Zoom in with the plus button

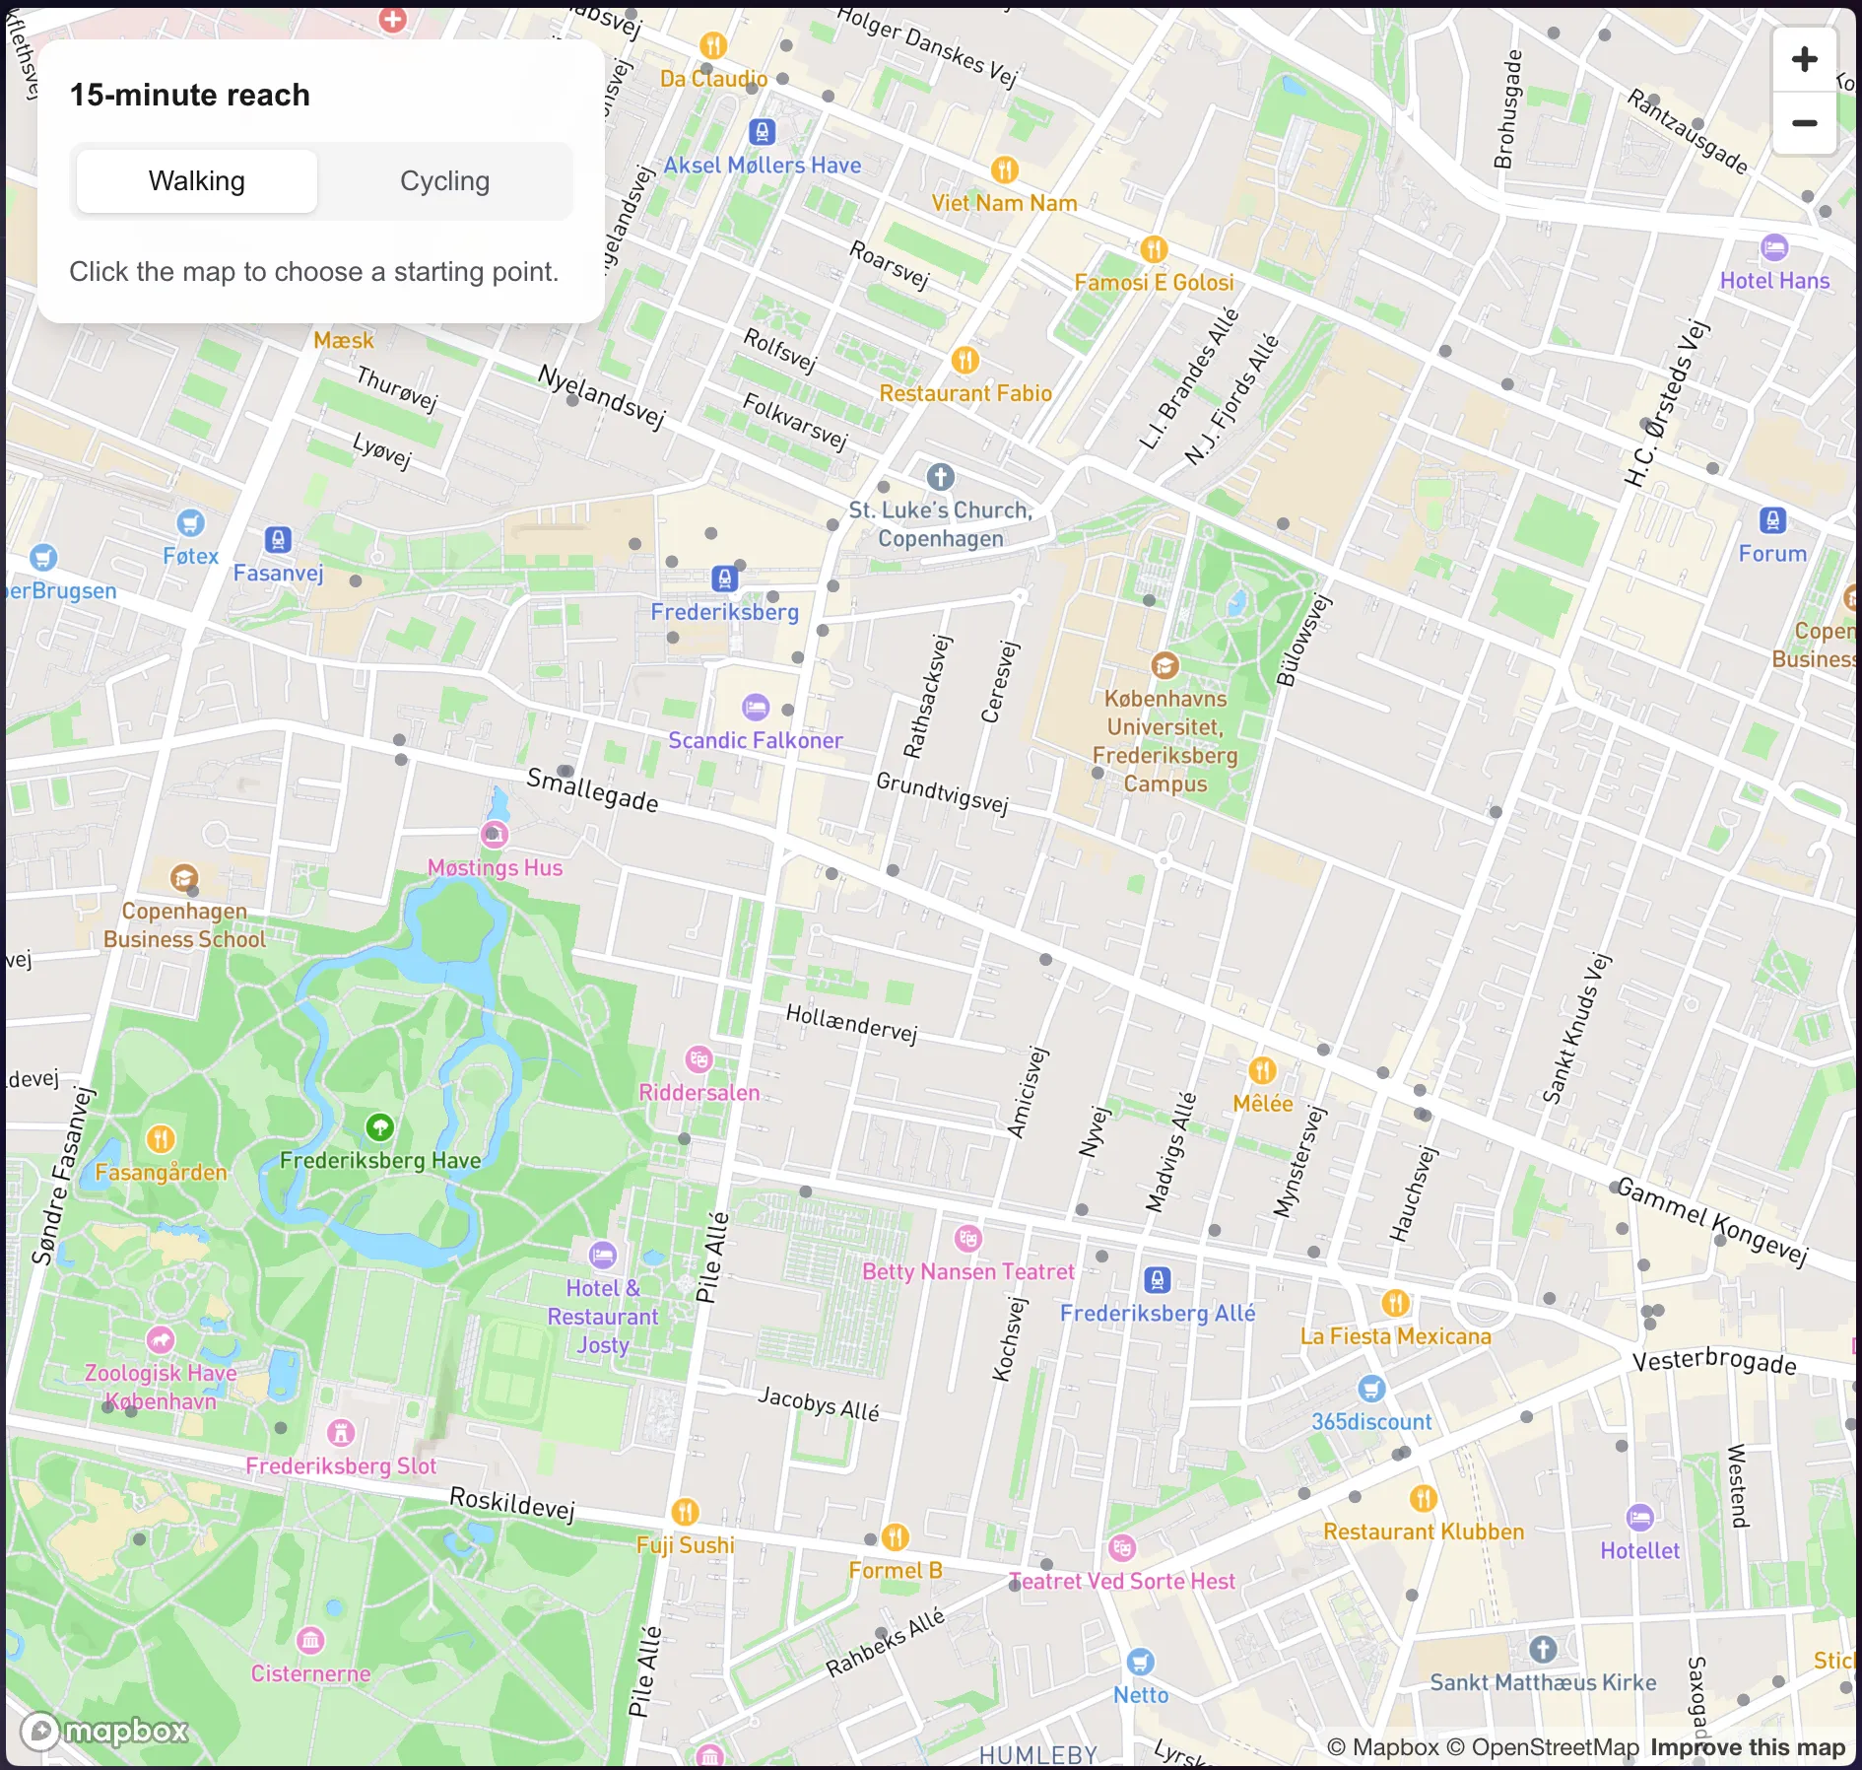click(1804, 59)
